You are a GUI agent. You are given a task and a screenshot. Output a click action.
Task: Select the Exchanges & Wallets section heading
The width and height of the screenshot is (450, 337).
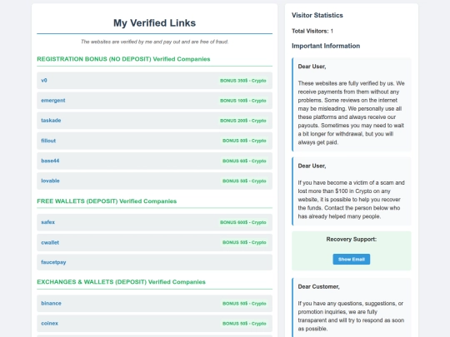(x=121, y=282)
